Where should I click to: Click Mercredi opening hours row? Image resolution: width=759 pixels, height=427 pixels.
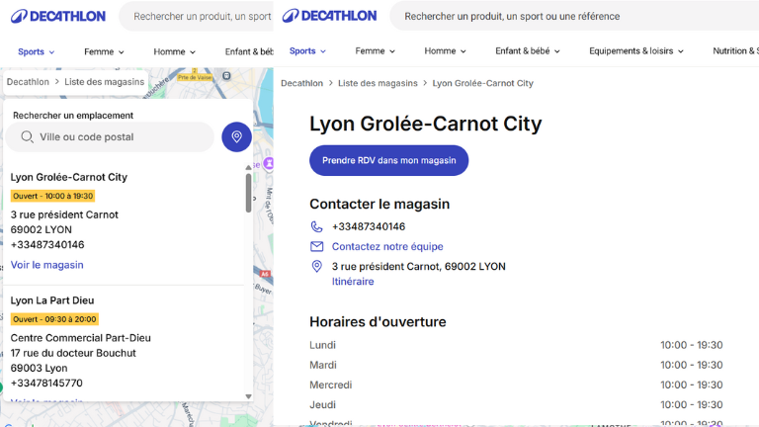coord(516,384)
